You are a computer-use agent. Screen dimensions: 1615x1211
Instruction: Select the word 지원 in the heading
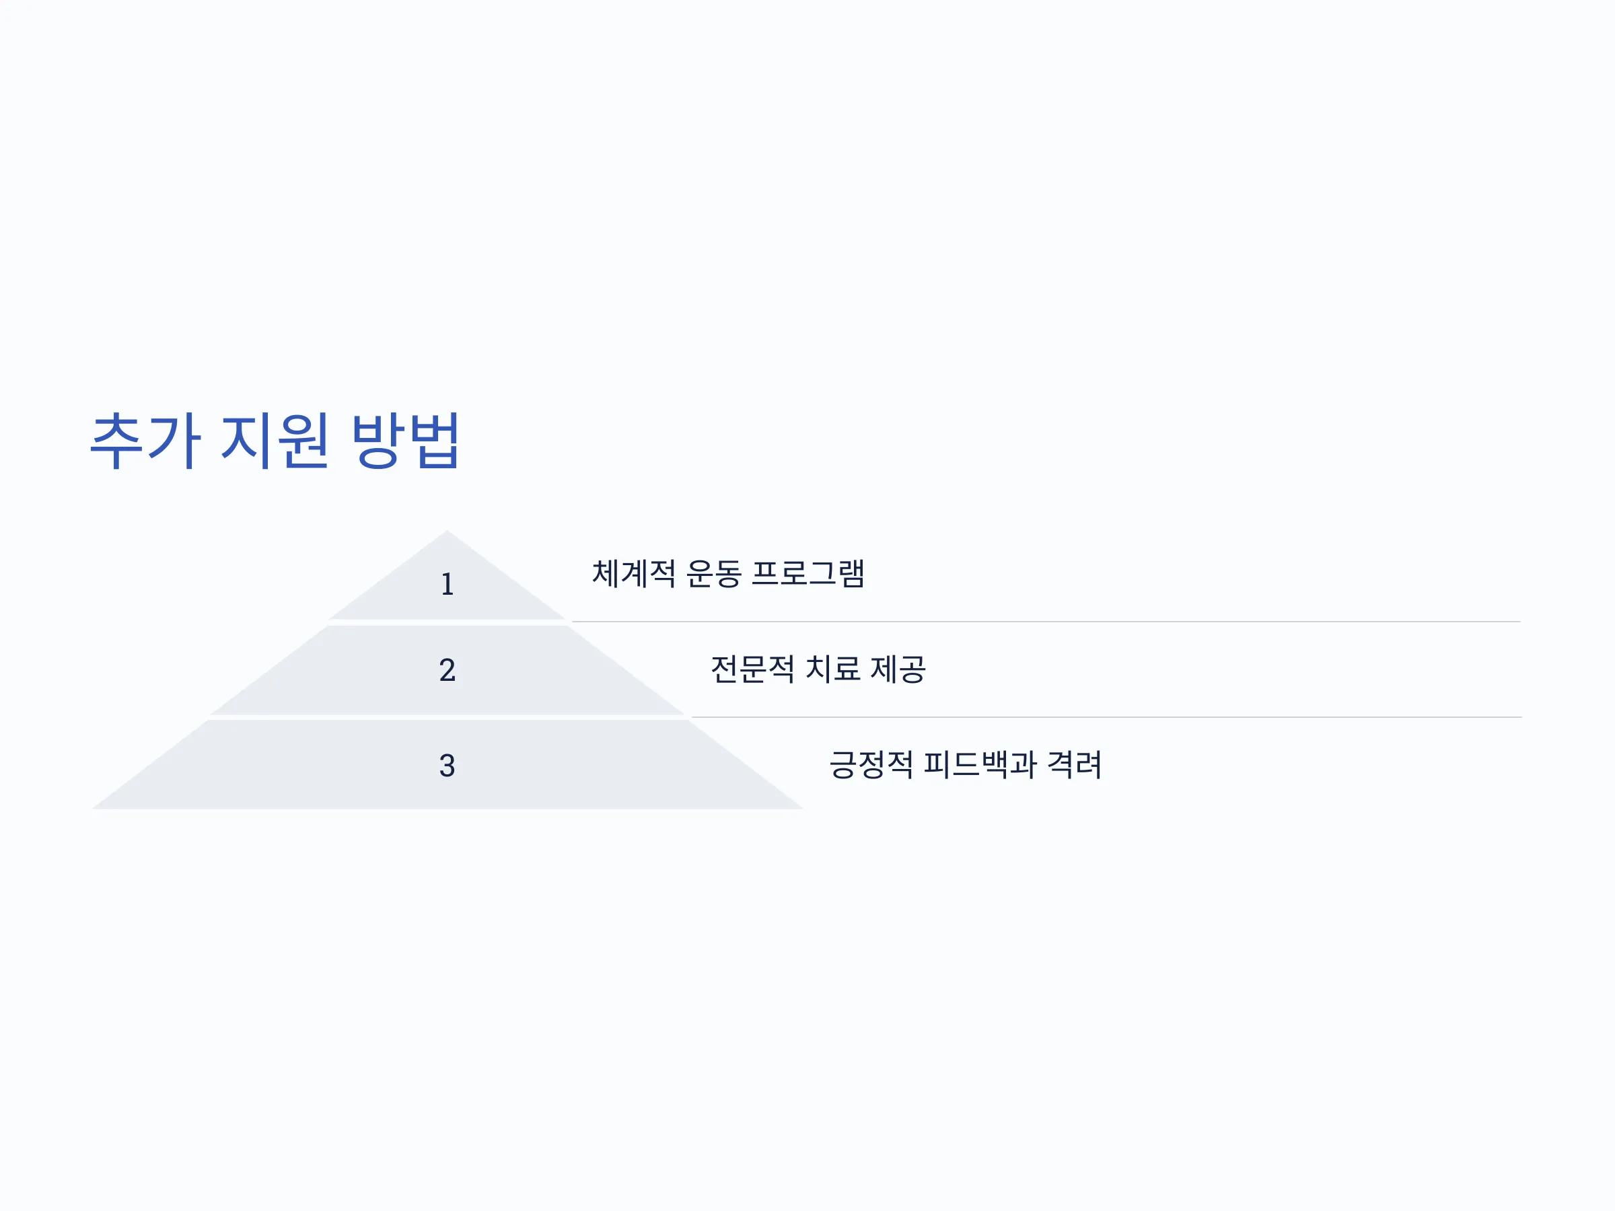(x=275, y=440)
